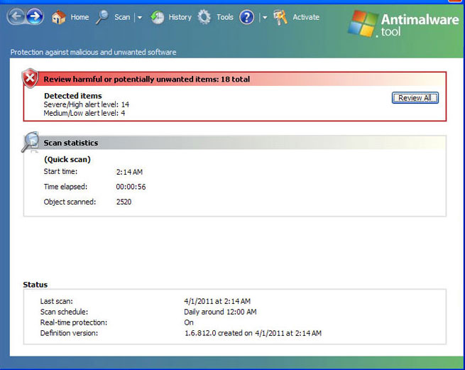Screen dimensions: 465x370
Task: Click the 'Real-time protection:' label
Action: click(74, 322)
